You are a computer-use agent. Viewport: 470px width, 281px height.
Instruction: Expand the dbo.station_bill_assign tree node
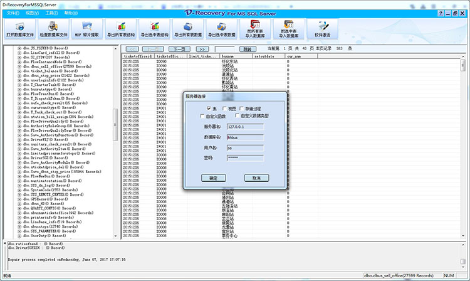click(x=19, y=117)
